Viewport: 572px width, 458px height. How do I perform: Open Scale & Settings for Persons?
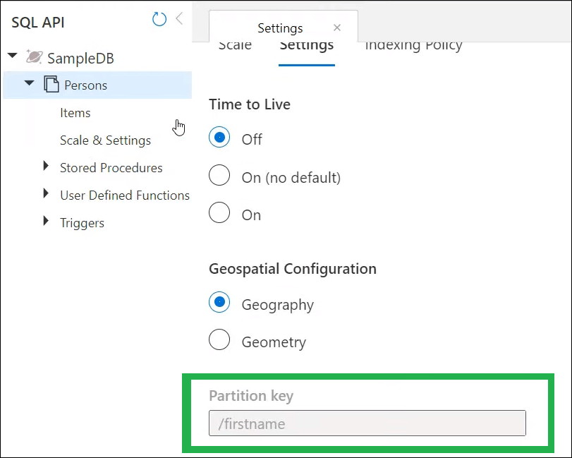[x=104, y=140]
